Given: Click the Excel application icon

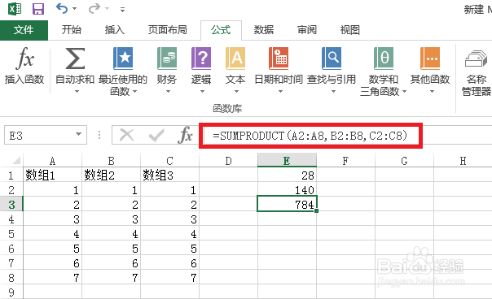Looking at the screenshot, I should point(15,9).
